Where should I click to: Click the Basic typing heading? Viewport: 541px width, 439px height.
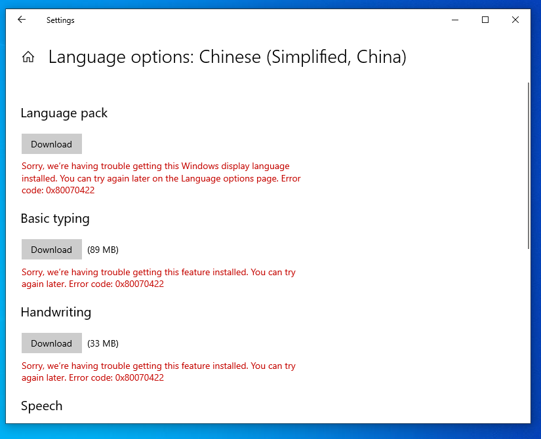pos(54,219)
